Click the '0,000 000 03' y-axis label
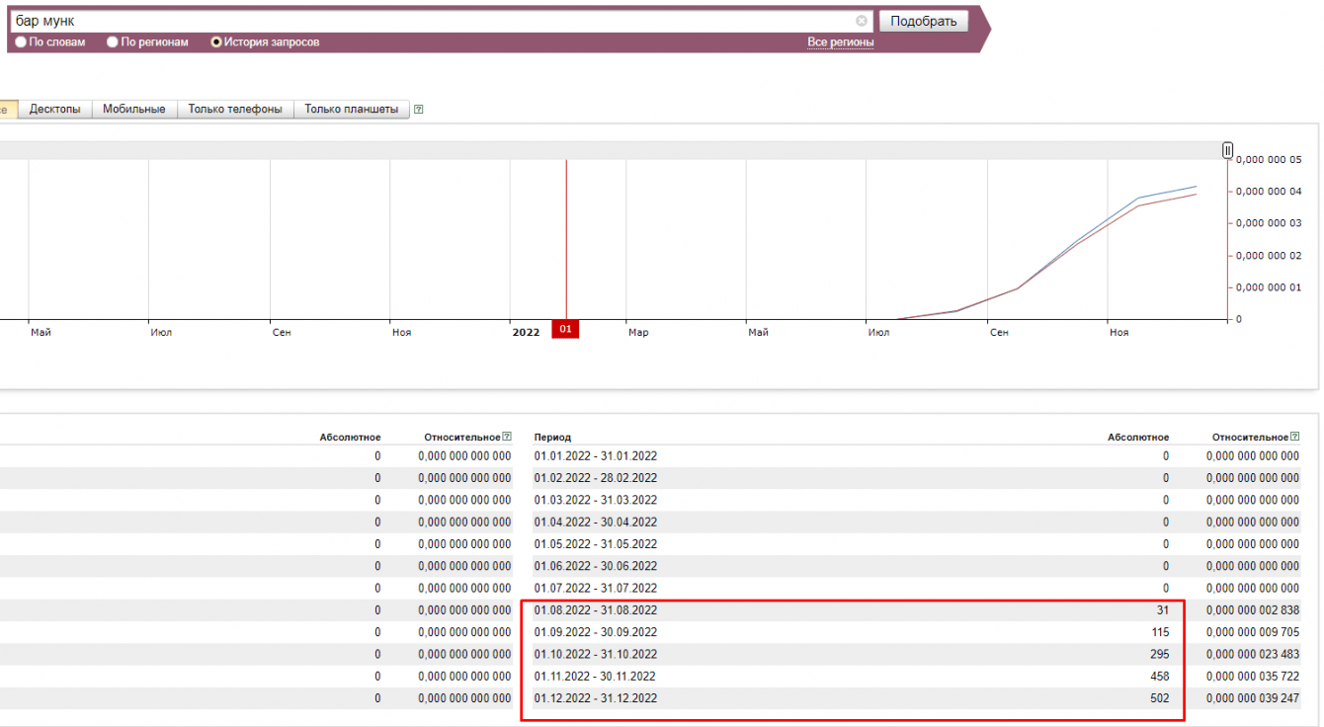 [1269, 223]
